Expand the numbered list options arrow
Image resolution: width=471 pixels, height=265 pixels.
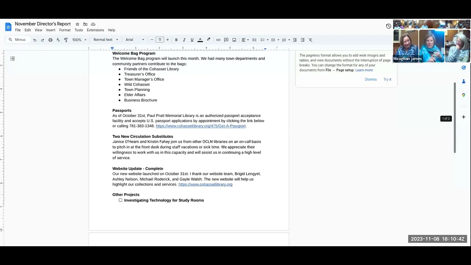tap(289, 40)
